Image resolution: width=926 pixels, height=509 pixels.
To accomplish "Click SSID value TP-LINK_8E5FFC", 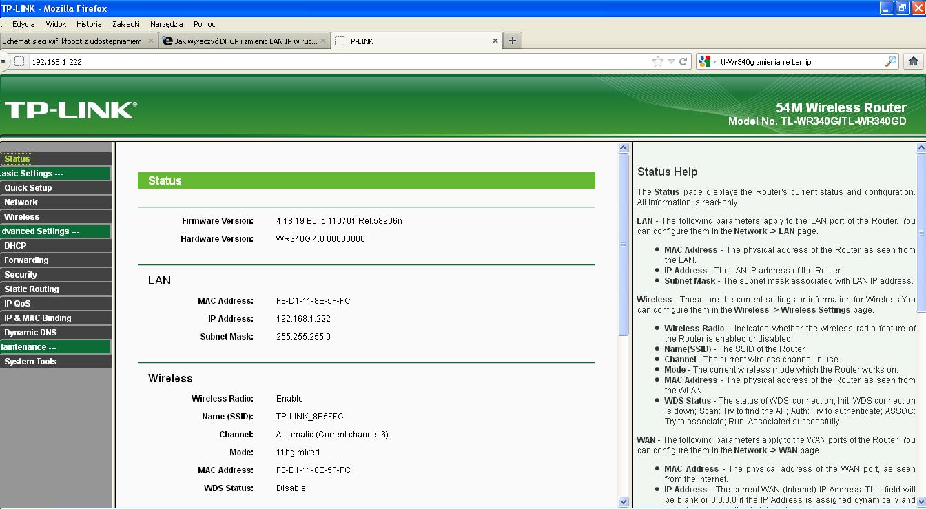I will click(309, 417).
